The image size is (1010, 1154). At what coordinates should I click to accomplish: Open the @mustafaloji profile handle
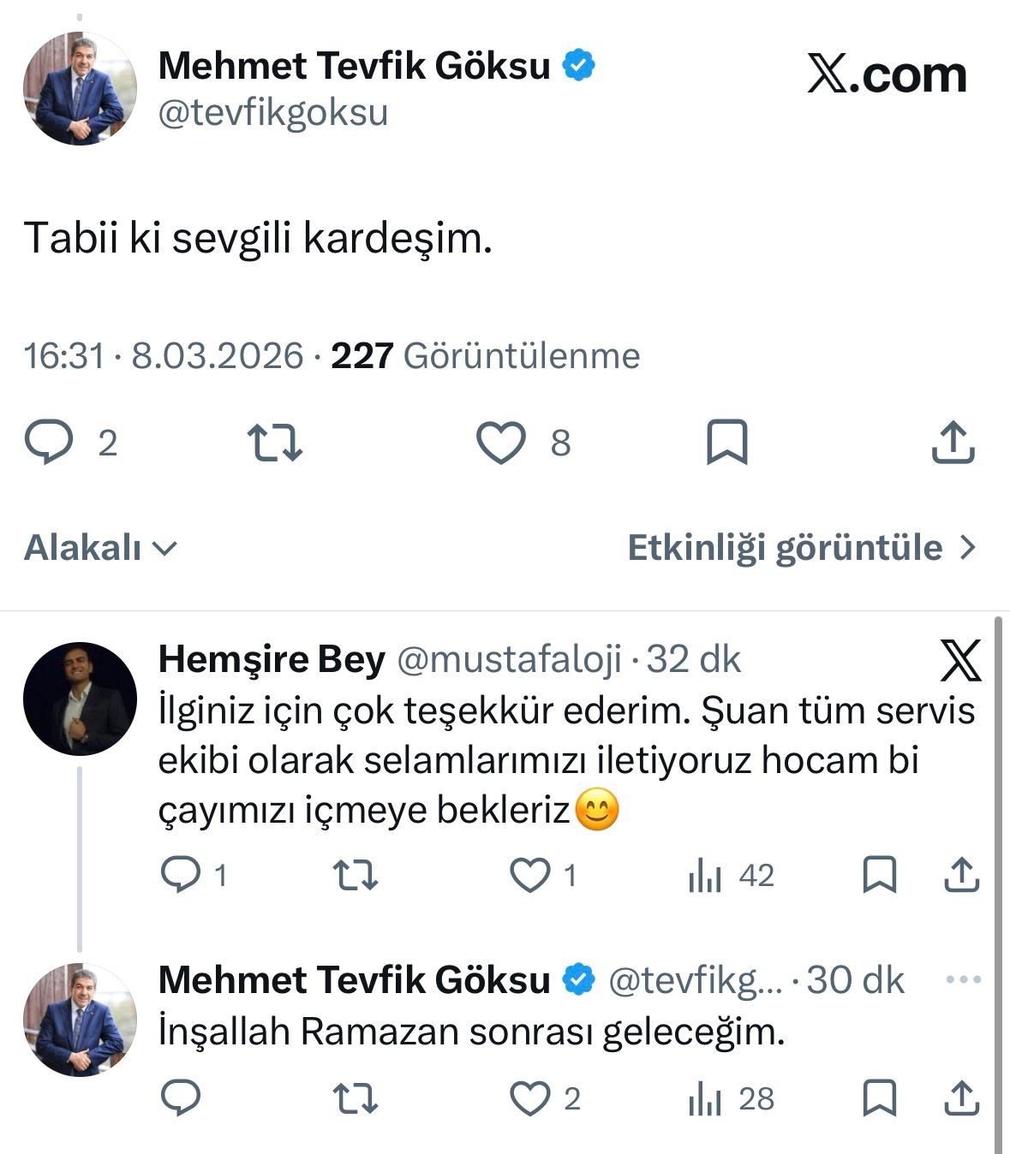tap(510, 660)
